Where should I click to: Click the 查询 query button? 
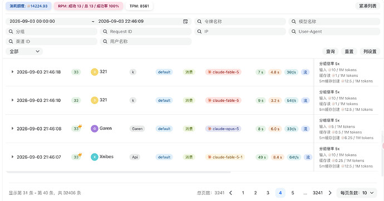pyautogui.click(x=330, y=51)
